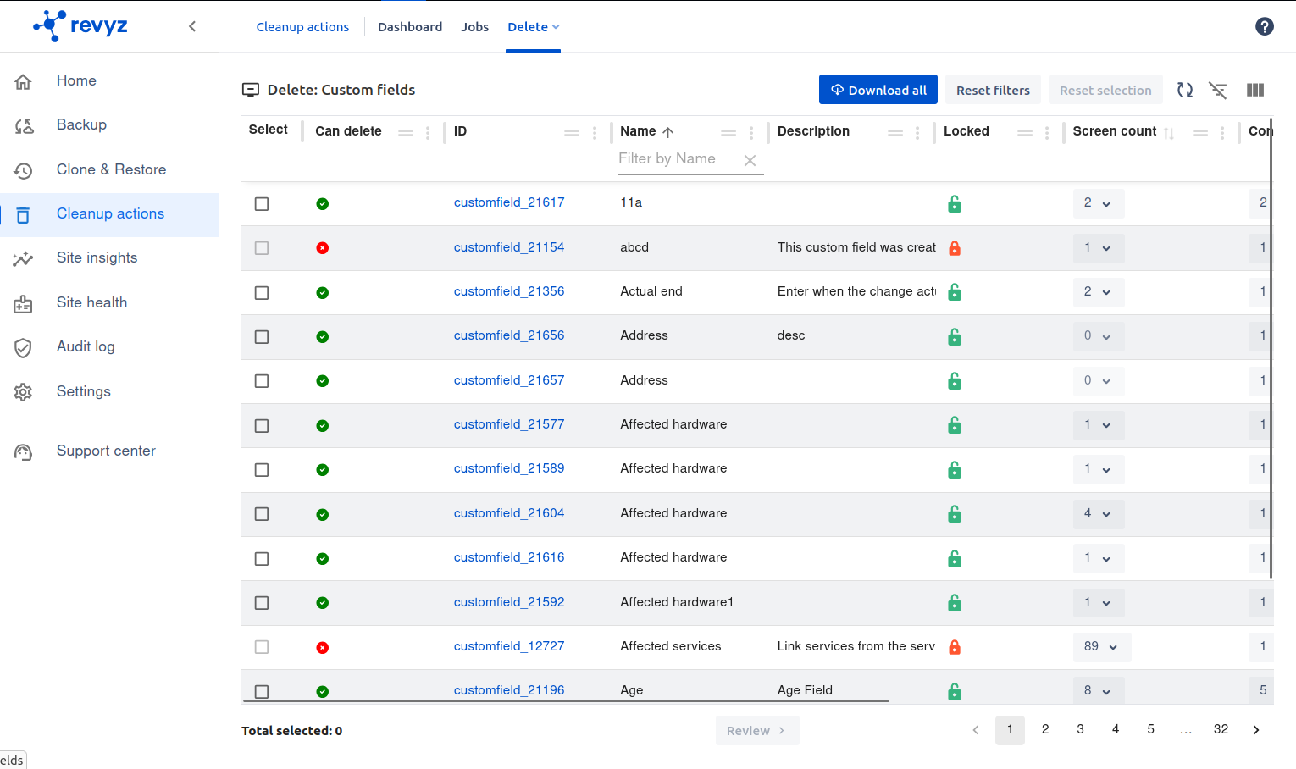Screen dimensions: 1296x769
Task: Clear the Name filter with the X
Action: click(x=750, y=160)
